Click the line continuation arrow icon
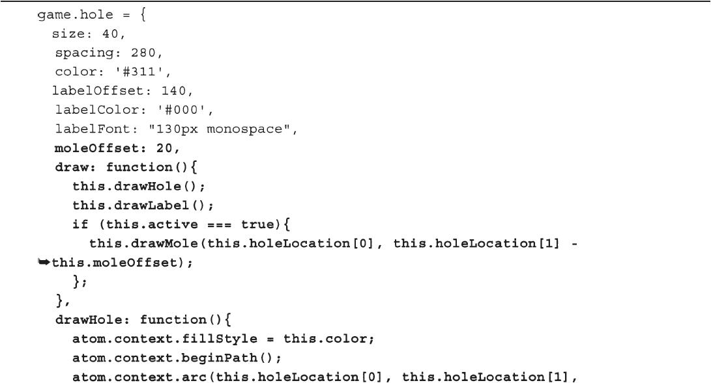Viewport: 711px width, 383px height. [44, 262]
